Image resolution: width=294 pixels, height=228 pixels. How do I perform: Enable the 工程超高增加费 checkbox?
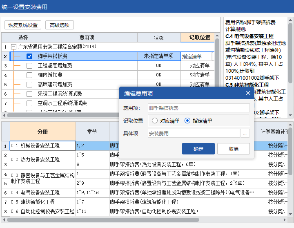point(29,66)
